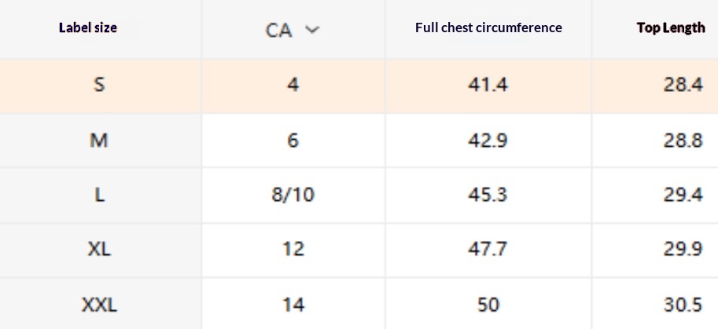Screen dimensions: 718x329
Task: Click top length value 28.8
Action: 682,141
